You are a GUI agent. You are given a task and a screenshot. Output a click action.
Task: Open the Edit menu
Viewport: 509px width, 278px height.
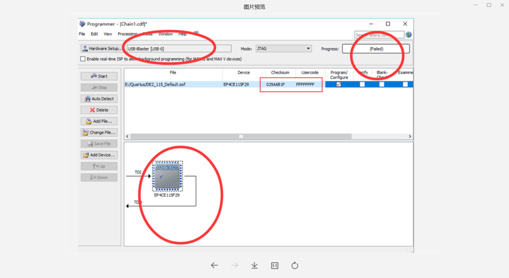click(x=94, y=34)
